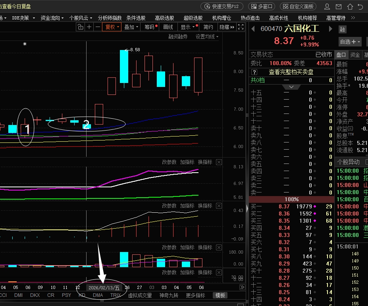Viewport: 368px width, 306px height.
Task: Go to previous stock with left triangle
Action: pos(253,29)
